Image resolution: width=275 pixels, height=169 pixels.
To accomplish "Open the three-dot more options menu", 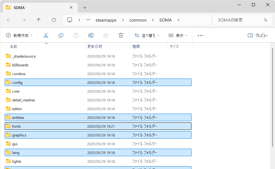I will point(200,36).
